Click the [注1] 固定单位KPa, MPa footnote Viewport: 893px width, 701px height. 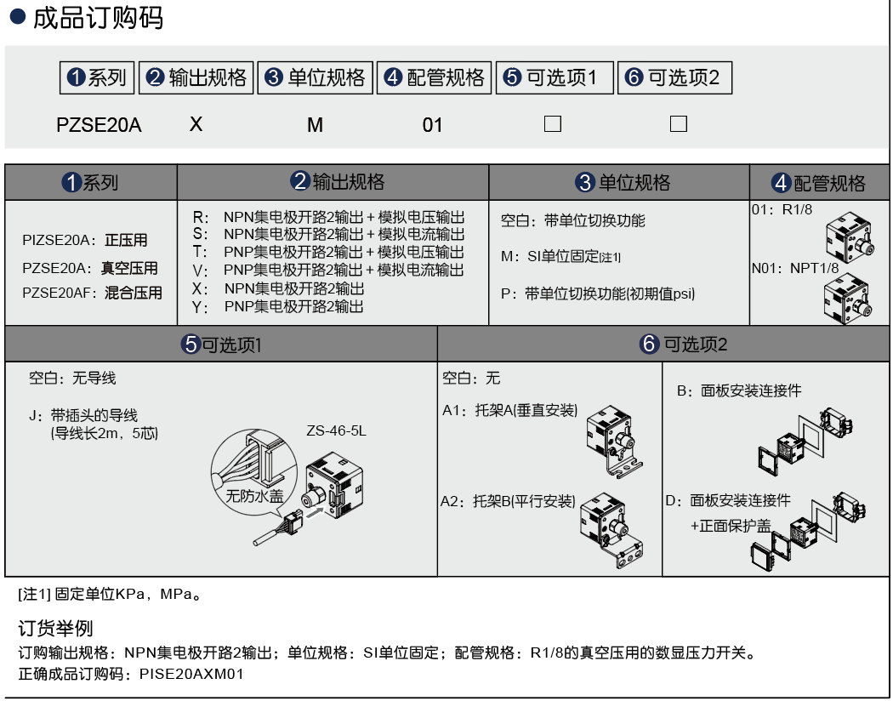pyautogui.click(x=110, y=594)
